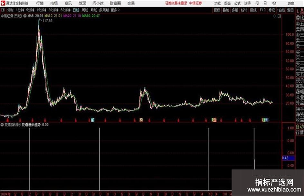Open the 财富圈 menu
Screen dimensions: 304x196
[x=115, y=3]
